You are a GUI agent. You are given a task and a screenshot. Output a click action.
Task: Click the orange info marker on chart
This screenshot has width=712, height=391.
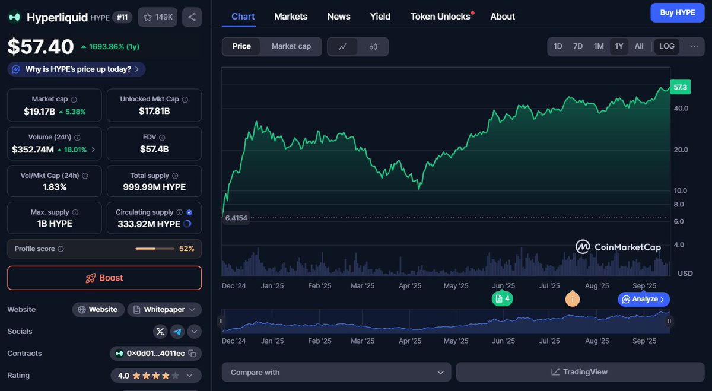(573, 298)
